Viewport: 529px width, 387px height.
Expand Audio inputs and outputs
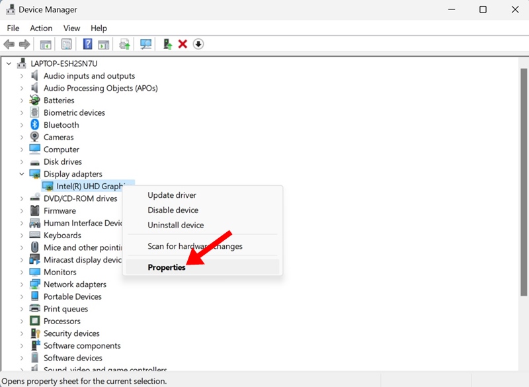tap(22, 76)
